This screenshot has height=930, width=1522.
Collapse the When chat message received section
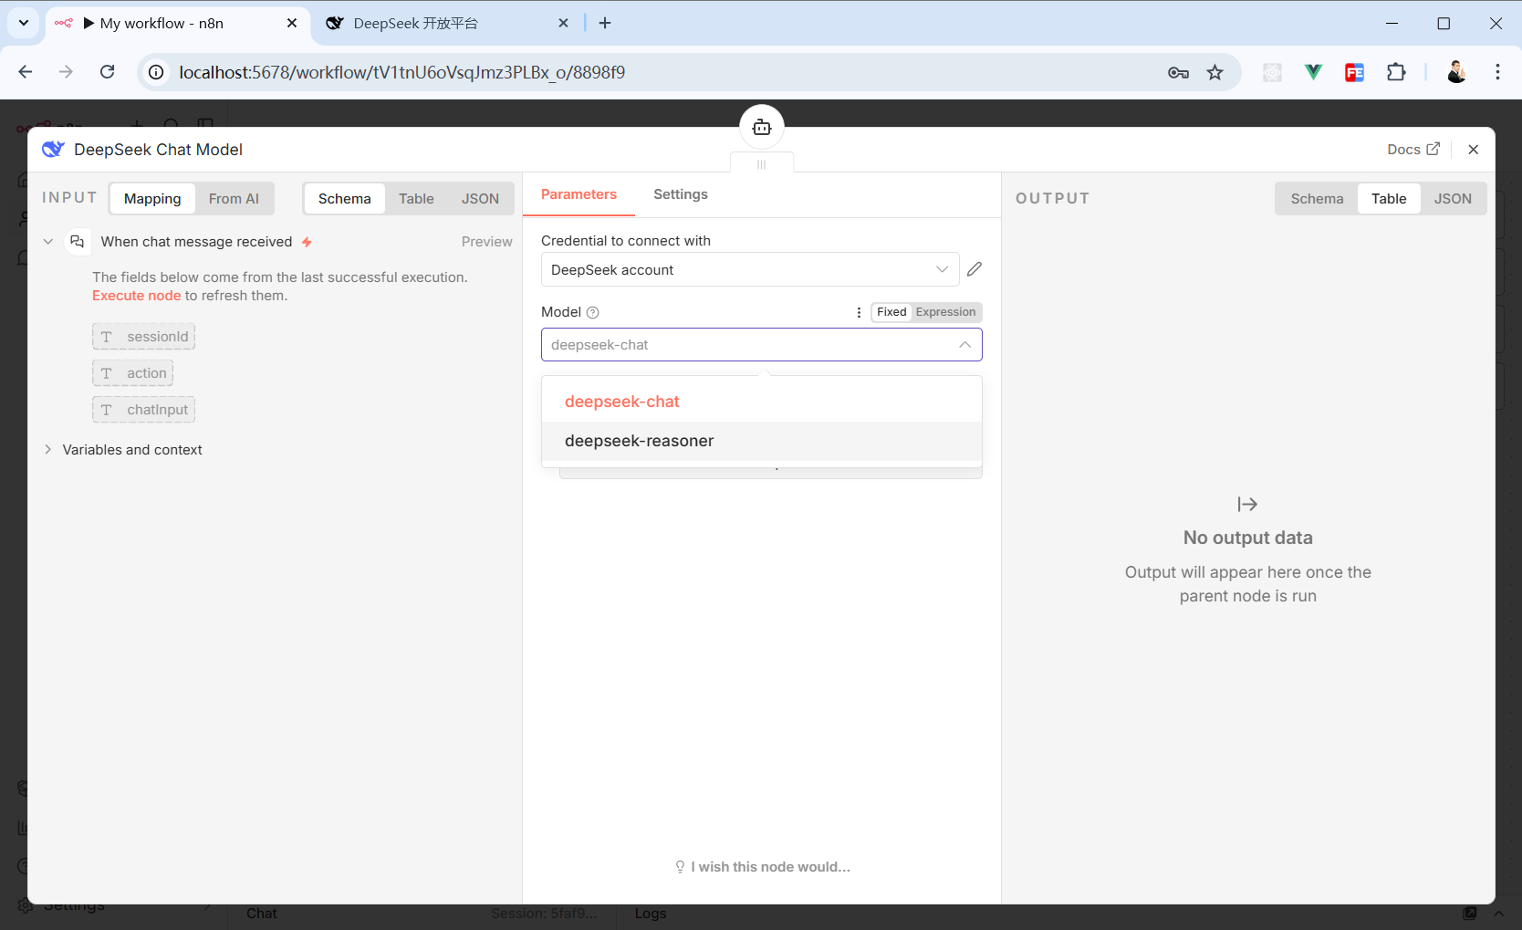click(x=48, y=242)
